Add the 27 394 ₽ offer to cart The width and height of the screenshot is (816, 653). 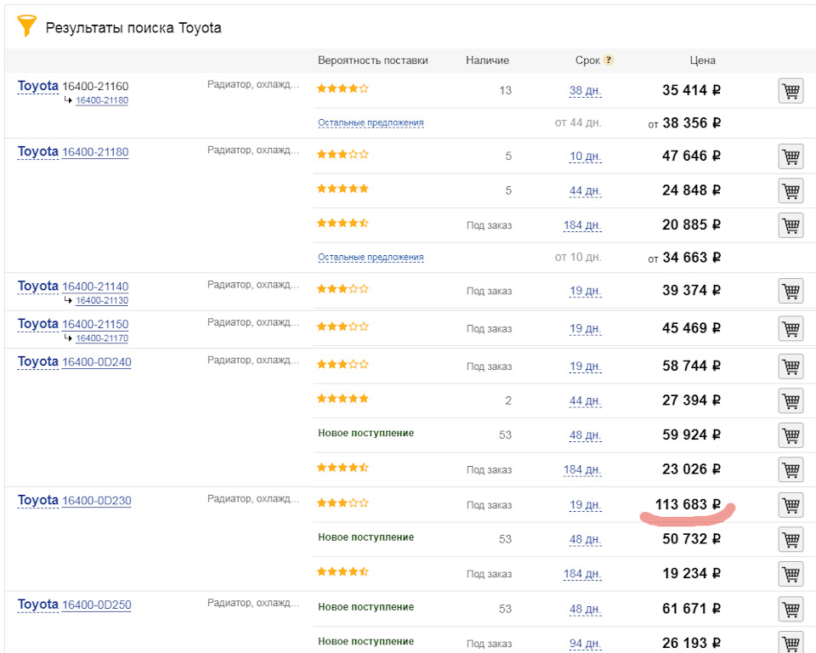790,400
